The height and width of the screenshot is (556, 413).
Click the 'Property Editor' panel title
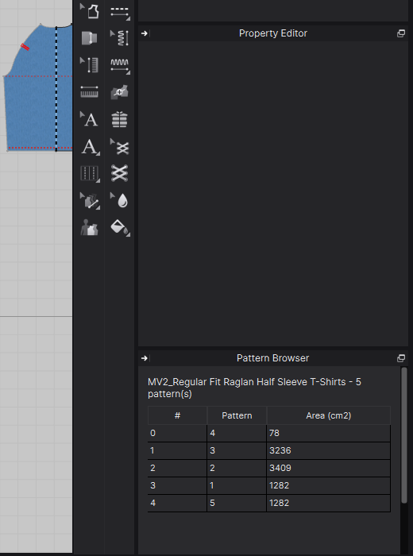tap(273, 33)
